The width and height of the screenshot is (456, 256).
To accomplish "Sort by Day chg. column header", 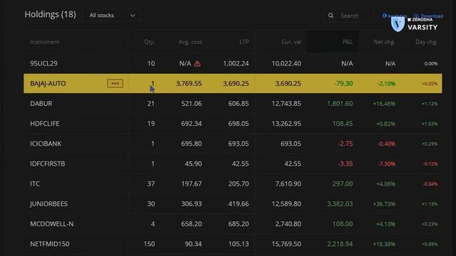I will 426,42.
